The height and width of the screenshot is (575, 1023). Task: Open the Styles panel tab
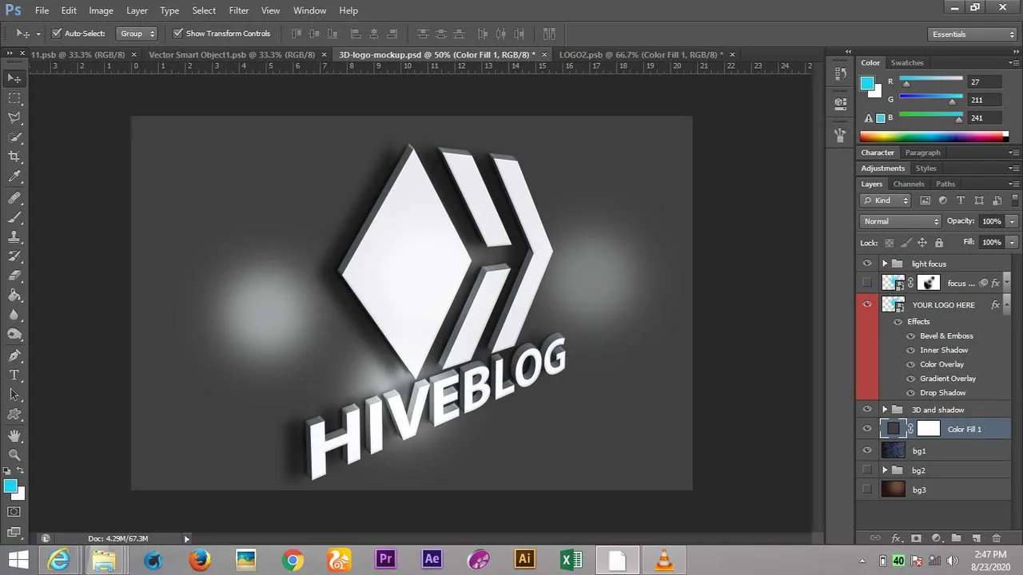(x=925, y=169)
